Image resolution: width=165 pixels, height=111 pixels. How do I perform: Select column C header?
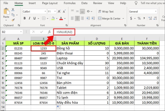[70, 39]
